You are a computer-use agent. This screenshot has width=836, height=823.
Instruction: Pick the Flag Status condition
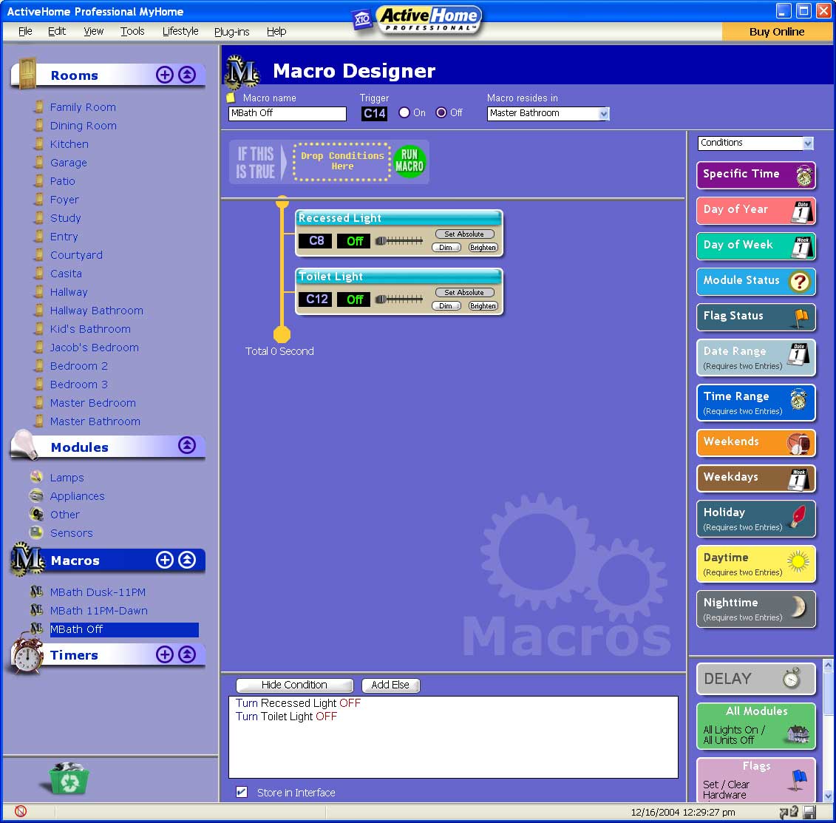(755, 316)
